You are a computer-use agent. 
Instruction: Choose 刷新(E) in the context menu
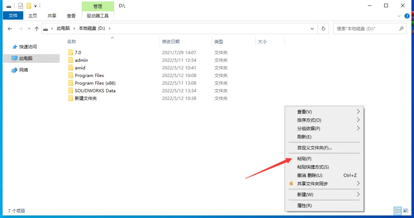pos(324,137)
